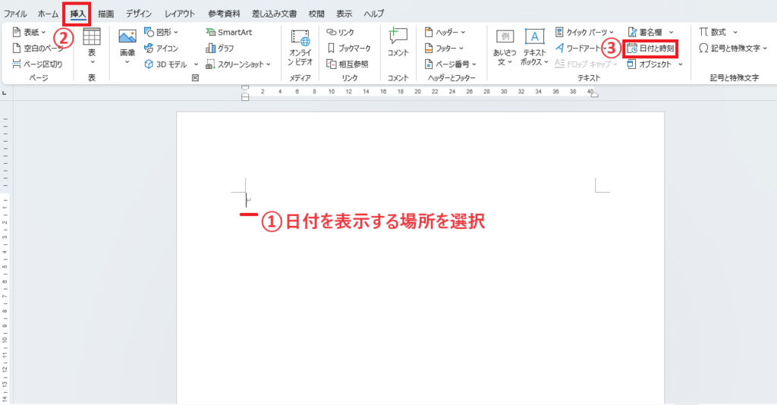Screen dimensions: 777x405
Task: Click the right indent marker on ruler
Action: [x=595, y=95]
